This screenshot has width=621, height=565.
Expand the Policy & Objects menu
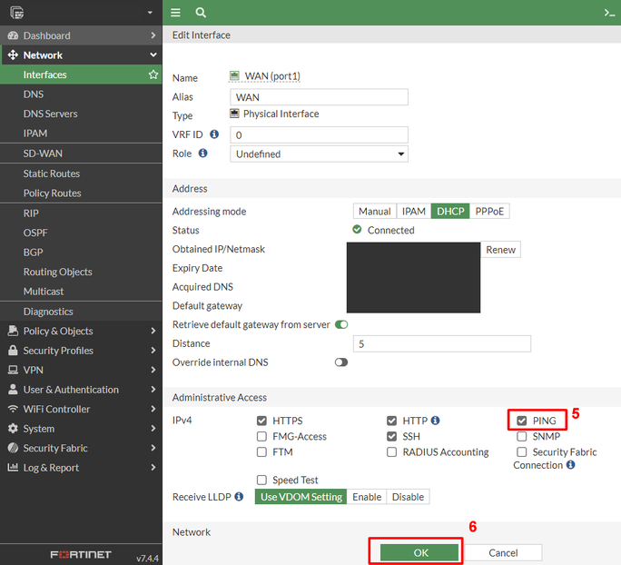(81, 331)
